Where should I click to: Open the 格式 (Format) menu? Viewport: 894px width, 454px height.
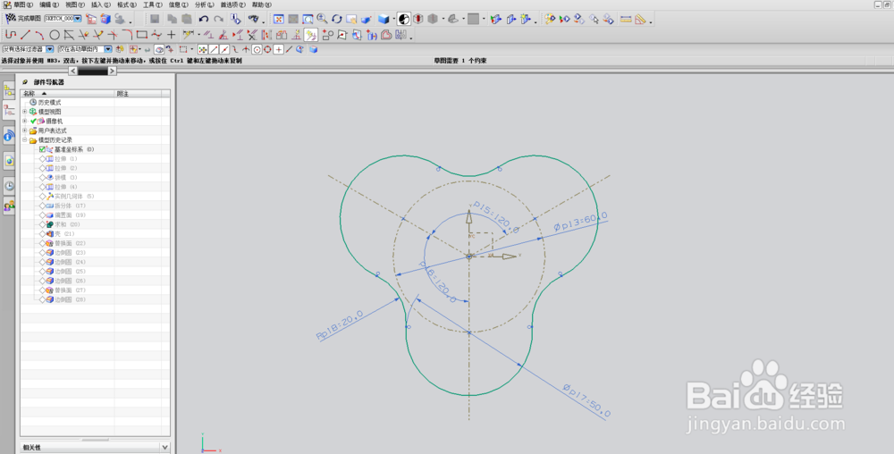(x=127, y=4)
